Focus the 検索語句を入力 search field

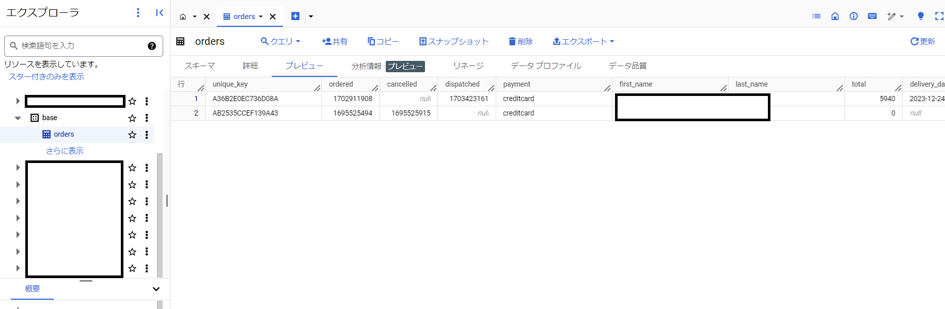tap(84, 46)
